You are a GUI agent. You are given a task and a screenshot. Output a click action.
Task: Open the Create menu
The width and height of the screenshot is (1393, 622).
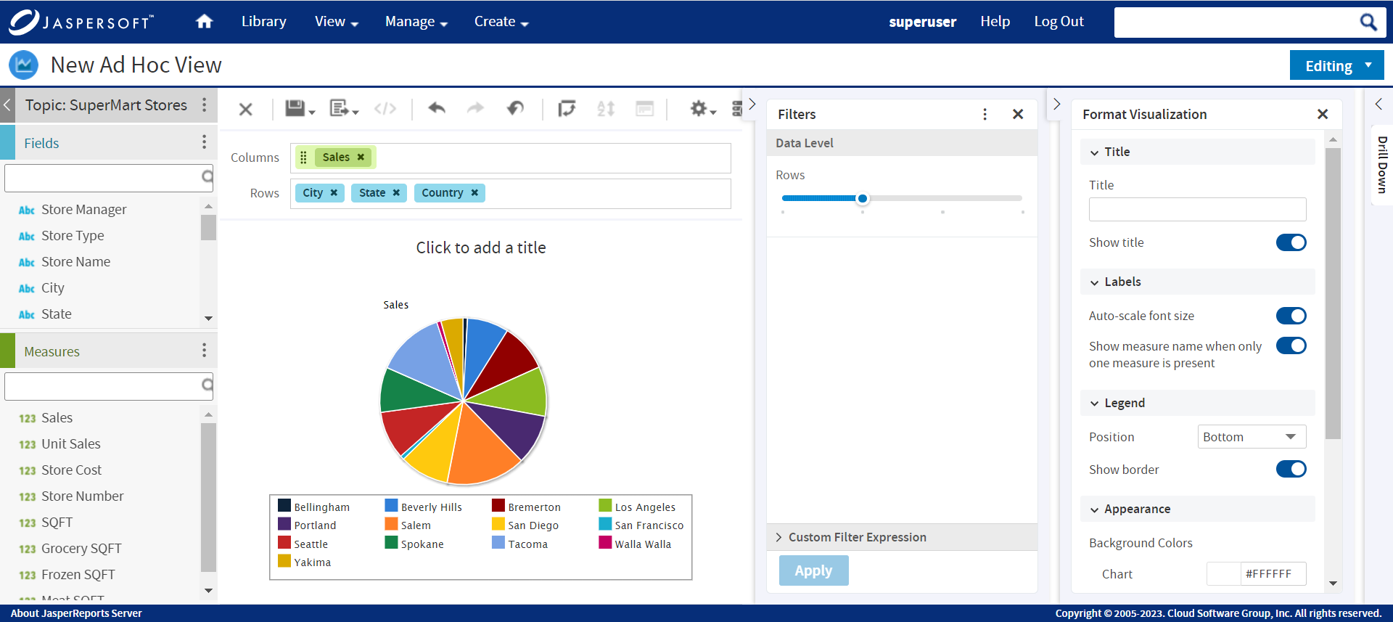(x=501, y=22)
